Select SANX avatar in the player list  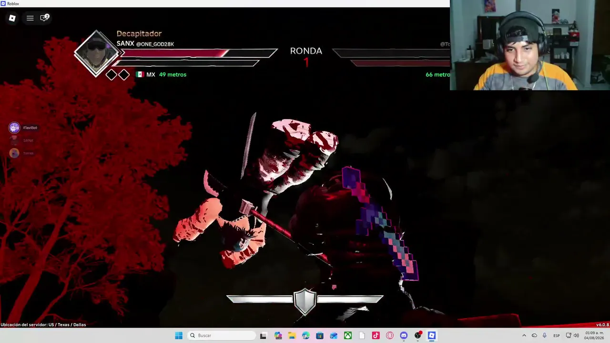[x=14, y=141]
